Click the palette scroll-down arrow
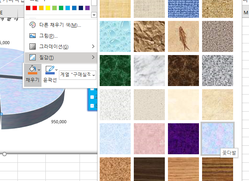Image resolution: width=249 pixels, height=181 pixels. tap(94, 15)
